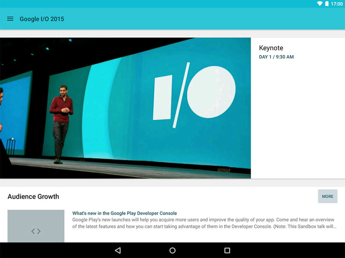Tap the 17:00 clock in status bar
Image resolution: width=345 pixels, height=258 pixels.
pos(337,4)
